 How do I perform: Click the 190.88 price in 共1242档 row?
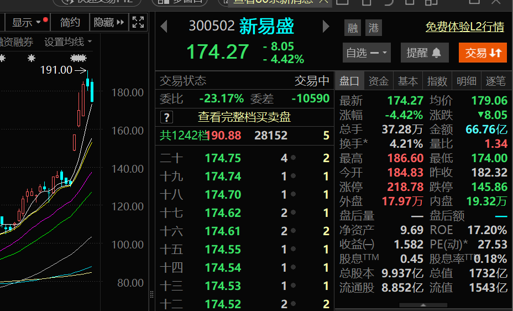click(224, 136)
